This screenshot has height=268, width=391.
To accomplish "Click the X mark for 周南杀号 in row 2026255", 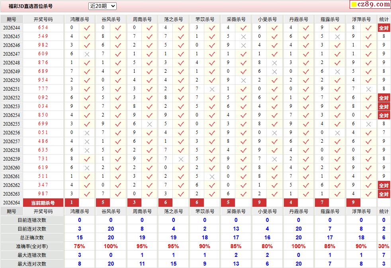I will (x=149, y=124).
